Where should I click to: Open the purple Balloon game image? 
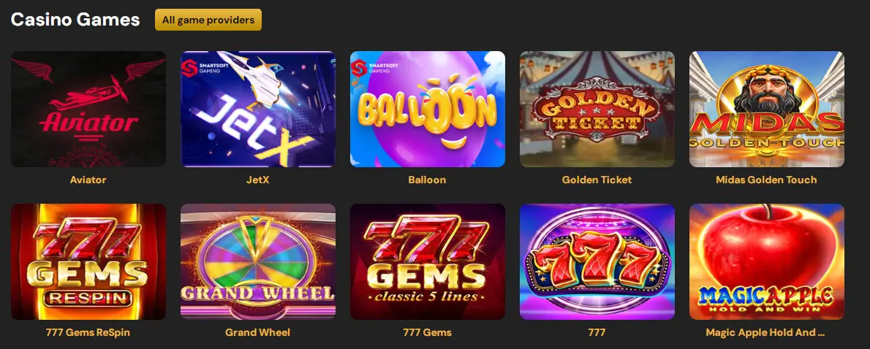pyautogui.click(x=427, y=109)
